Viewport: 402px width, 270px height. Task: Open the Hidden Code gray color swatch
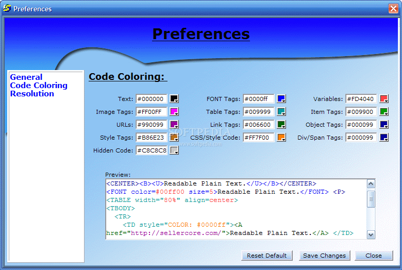(x=174, y=150)
